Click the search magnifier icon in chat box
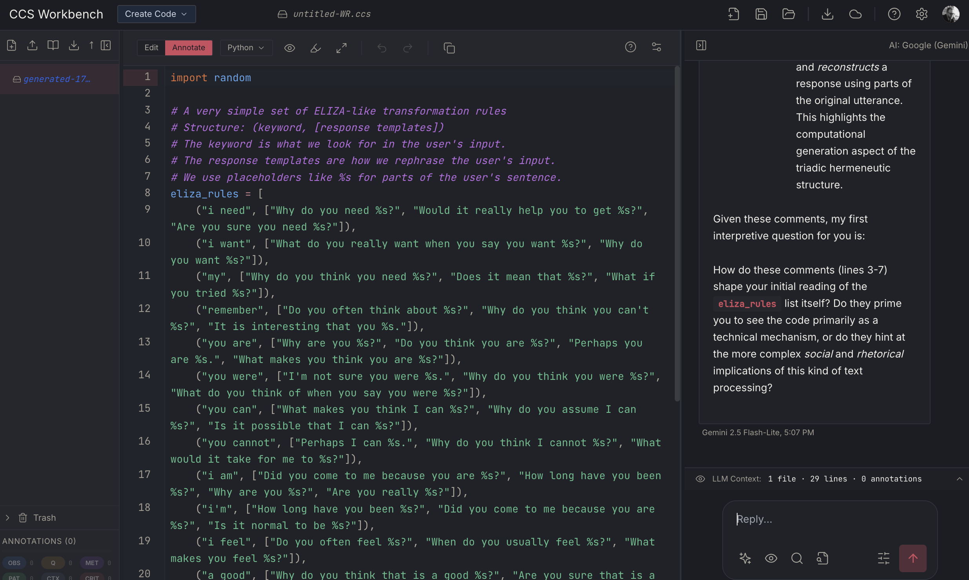The image size is (969, 580). [x=797, y=558]
